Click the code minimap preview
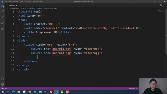Viewport: 167px width, 94px height. click(161, 11)
